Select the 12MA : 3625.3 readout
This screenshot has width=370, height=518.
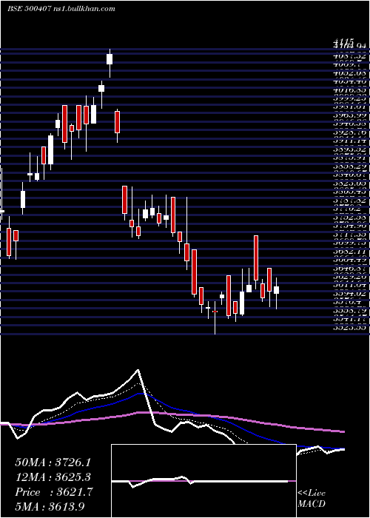point(53,477)
